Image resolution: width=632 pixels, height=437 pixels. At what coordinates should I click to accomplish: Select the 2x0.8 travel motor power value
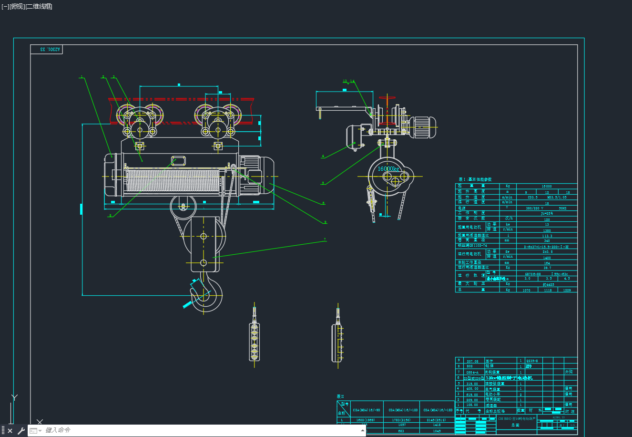tap(547, 252)
